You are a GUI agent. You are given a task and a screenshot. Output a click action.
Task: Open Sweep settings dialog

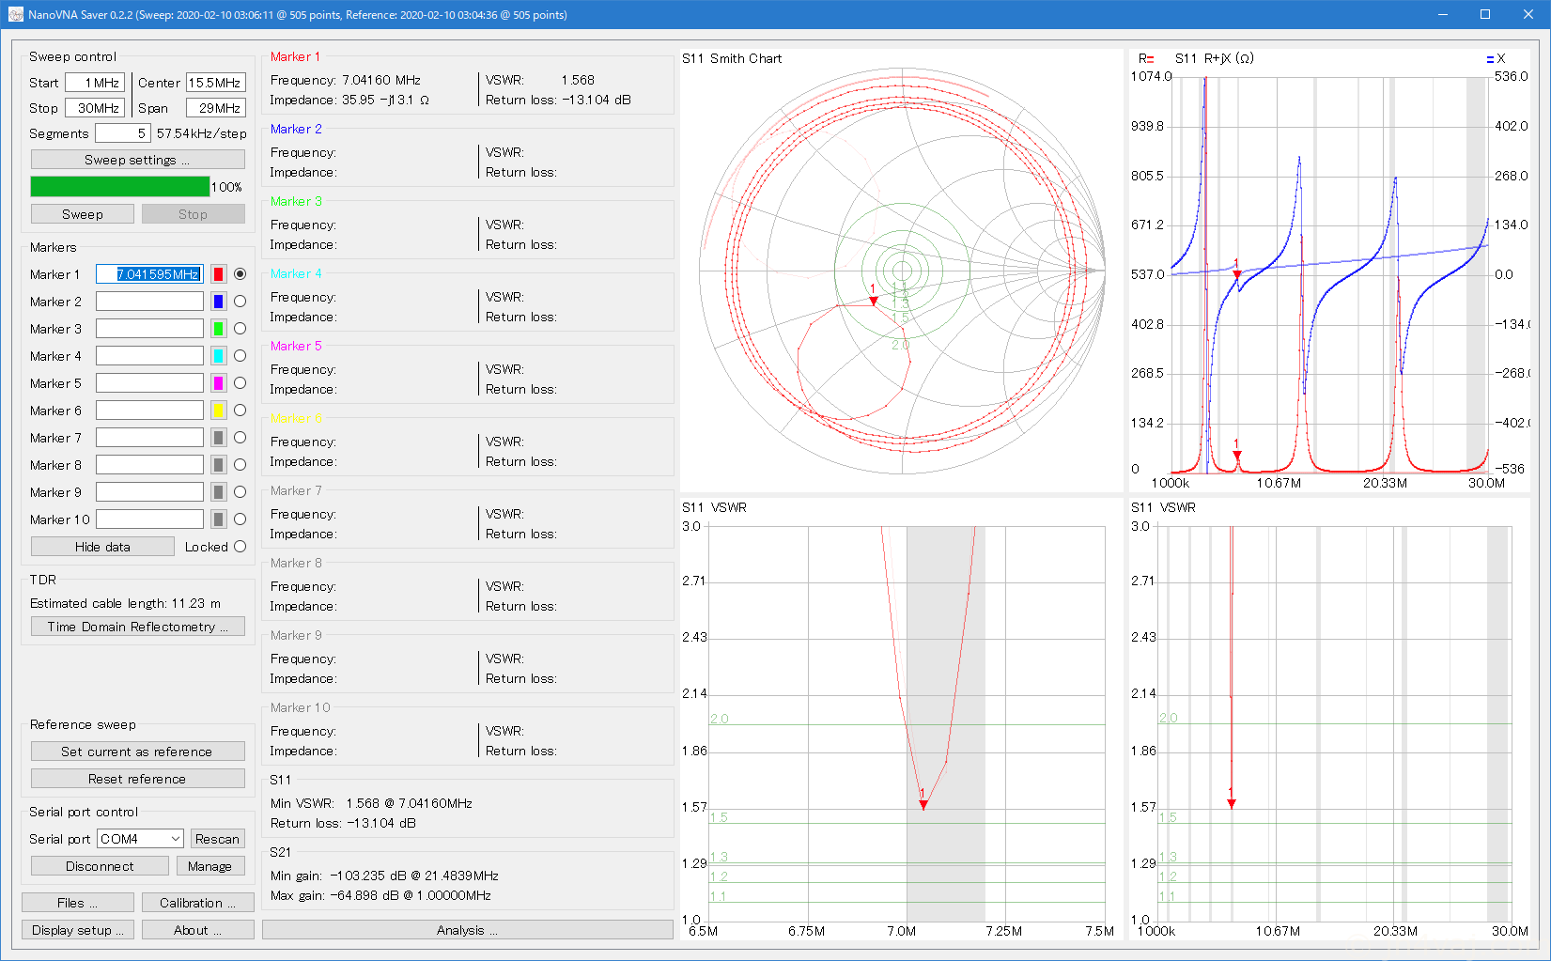pyautogui.click(x=138, y=160)
